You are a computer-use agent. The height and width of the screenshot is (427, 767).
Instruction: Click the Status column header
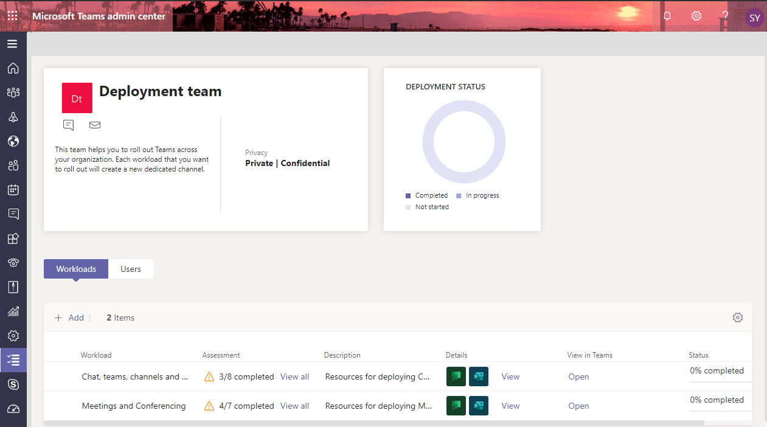click(698, 355)
